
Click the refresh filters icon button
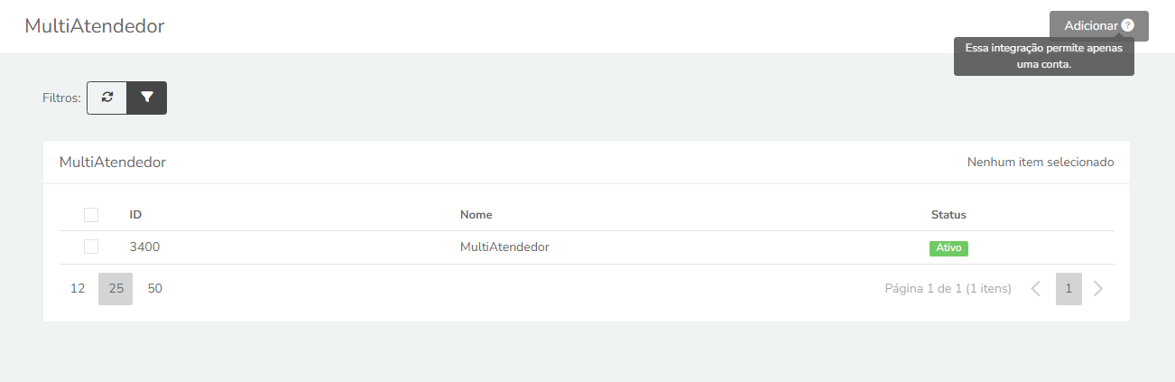(x=106, y=98)
